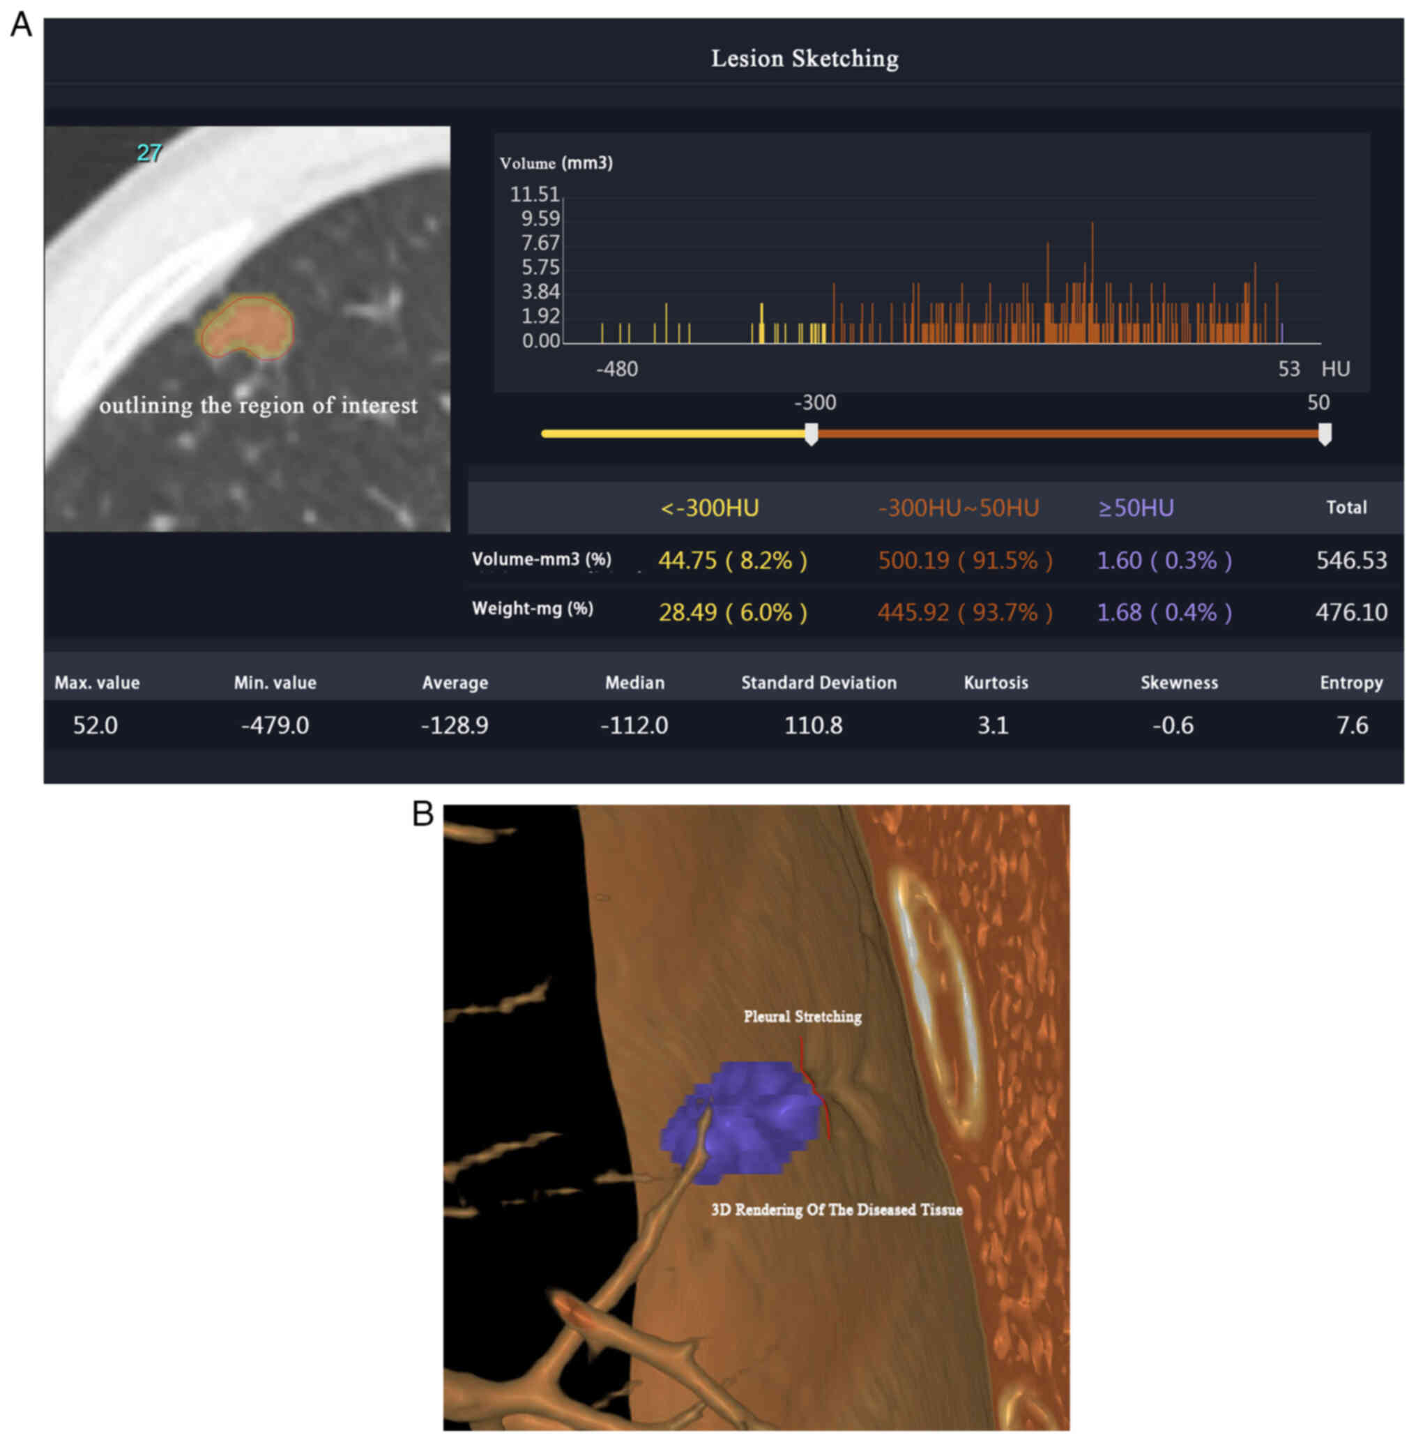Click the Lesion Sketching title
The width and height of the screenshot is (1416, 1440).
coord(805,59)
